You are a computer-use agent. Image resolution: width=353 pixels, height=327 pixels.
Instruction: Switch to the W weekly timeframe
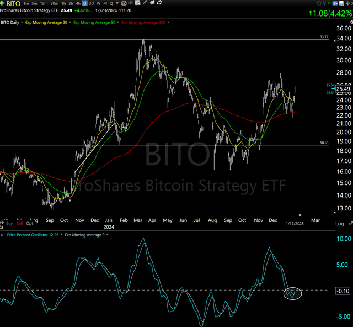(98, 3)
